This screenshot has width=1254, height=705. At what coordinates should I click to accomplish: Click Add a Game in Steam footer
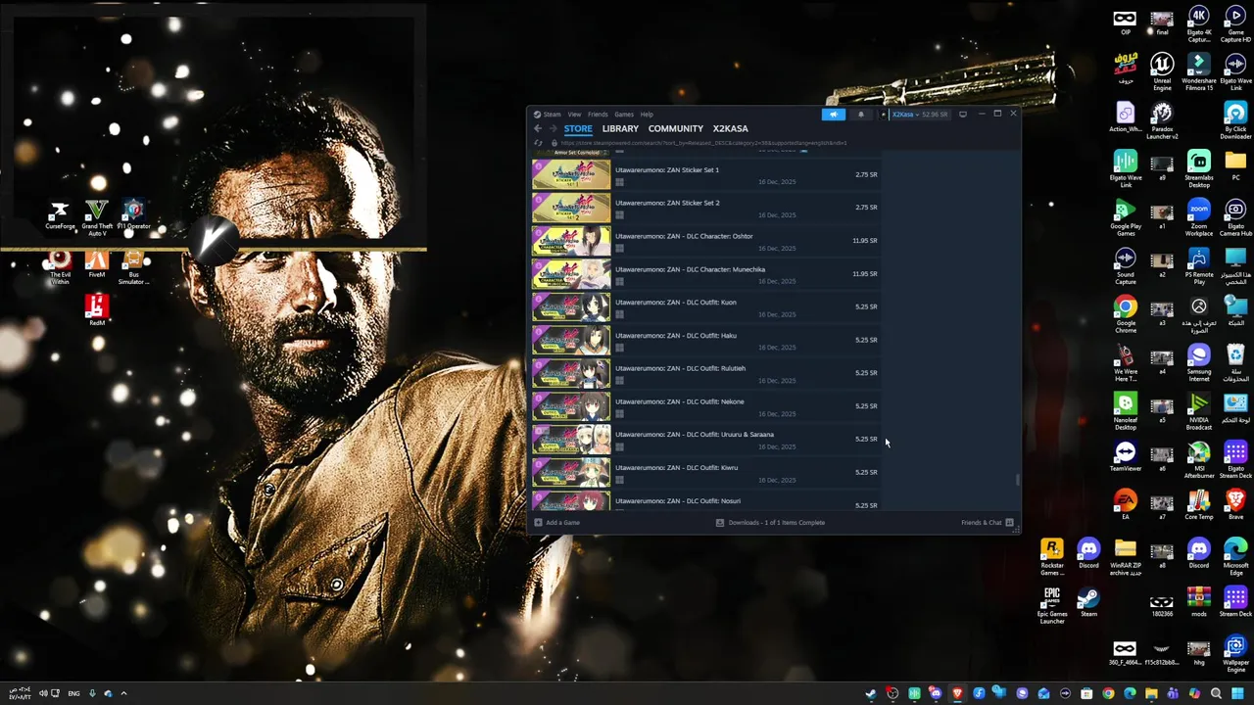click(x=557, y=523)
